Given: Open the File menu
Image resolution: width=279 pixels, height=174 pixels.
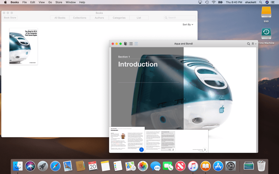Looking at the screenshot, I should pyautogui.click(x=25, y=2).
